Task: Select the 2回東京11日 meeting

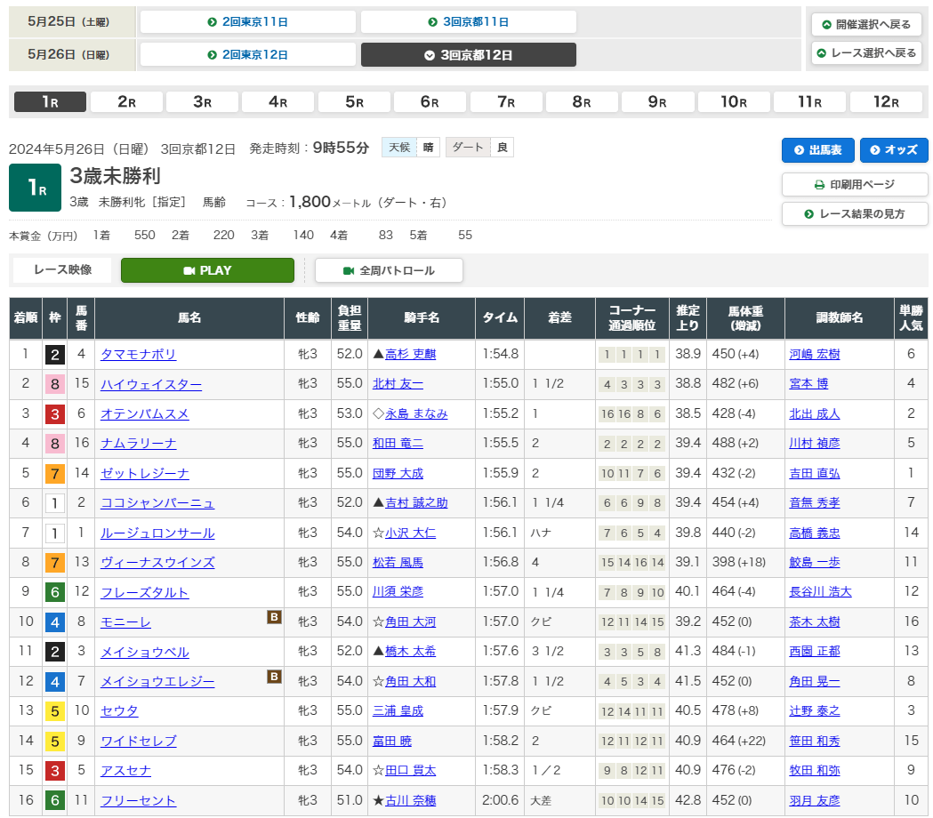Action: click(247, 22)
